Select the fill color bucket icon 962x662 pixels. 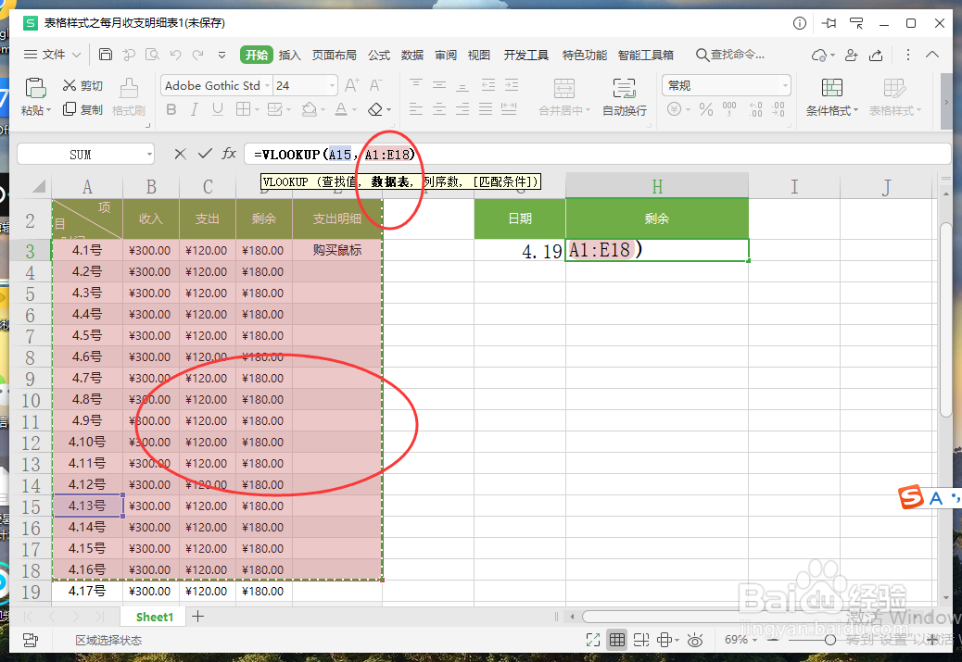[308, 108]
